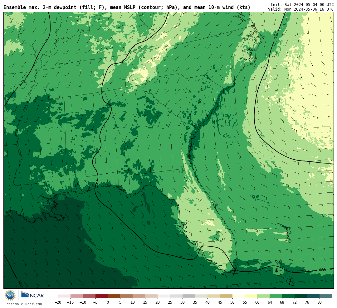Pick the 72 to 76 darkest green swatch
Viewport: 337px width, 308px height.
301,296
